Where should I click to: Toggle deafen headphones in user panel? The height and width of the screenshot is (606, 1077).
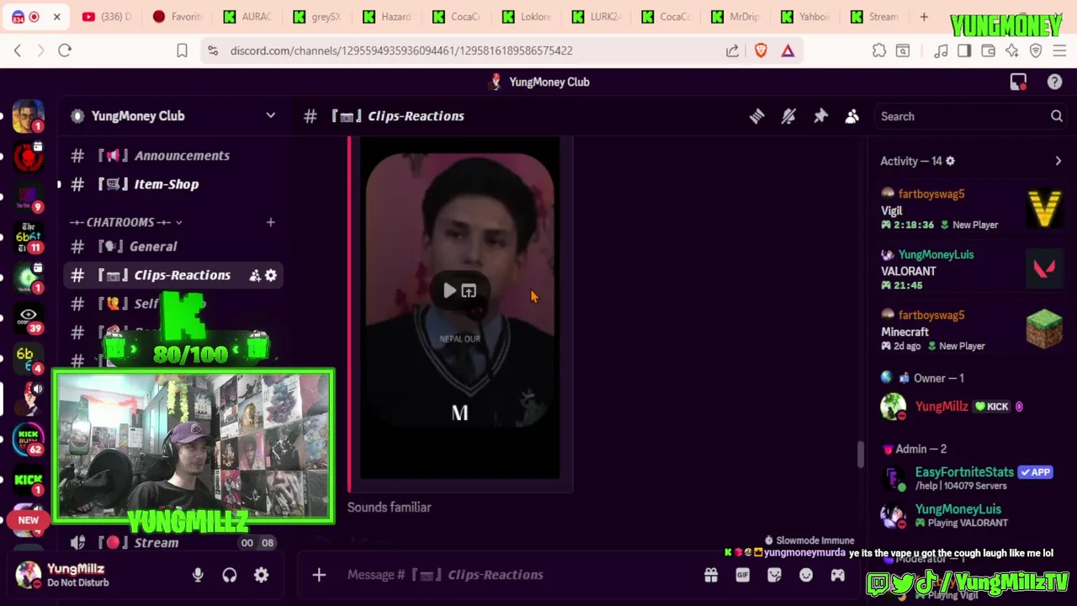tap(230, 575)
